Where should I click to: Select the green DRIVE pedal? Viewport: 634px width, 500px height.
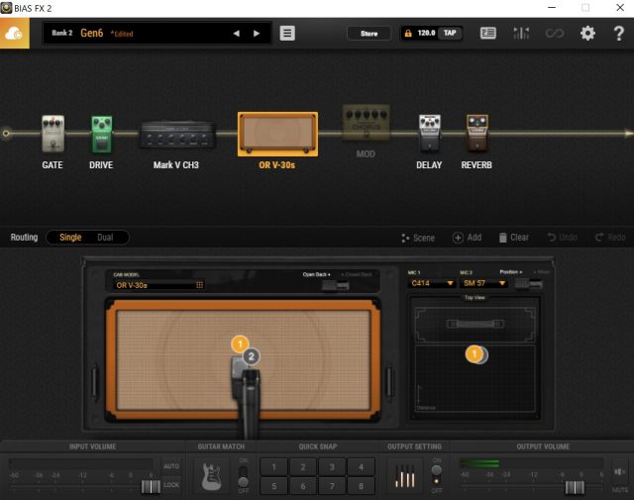[101, 134]
